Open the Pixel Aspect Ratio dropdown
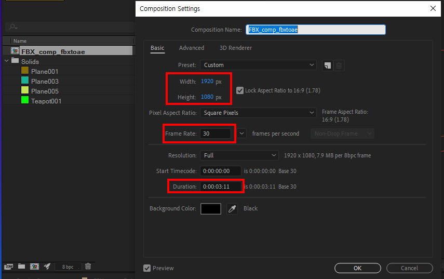Image resolution: width=444 pixels, height=279 pixels. 258,113
